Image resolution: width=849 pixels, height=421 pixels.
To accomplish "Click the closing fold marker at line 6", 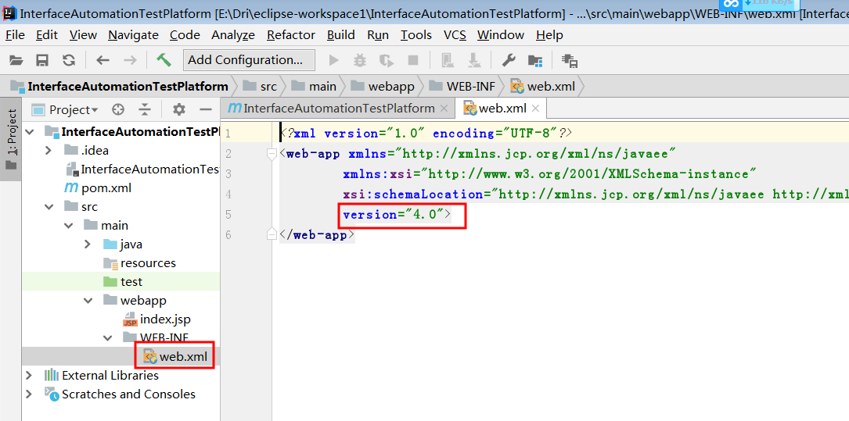I will 272,234.
